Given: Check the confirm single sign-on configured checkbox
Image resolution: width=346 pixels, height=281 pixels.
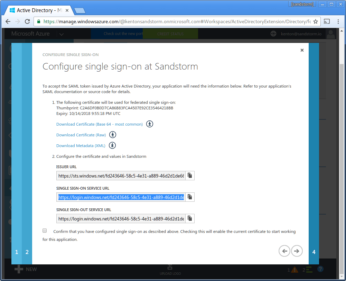Looking at the screenshot, I should (45, 230).
